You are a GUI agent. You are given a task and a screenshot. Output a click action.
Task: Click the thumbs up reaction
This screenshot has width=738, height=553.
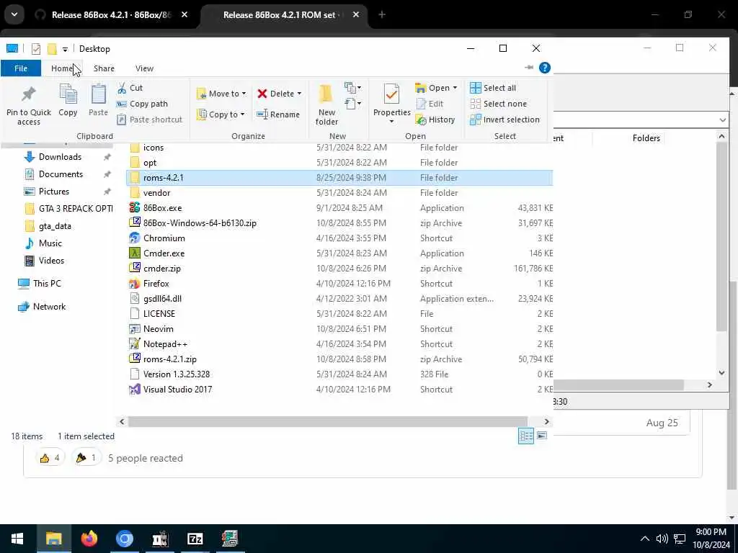(x=50, y=458)
